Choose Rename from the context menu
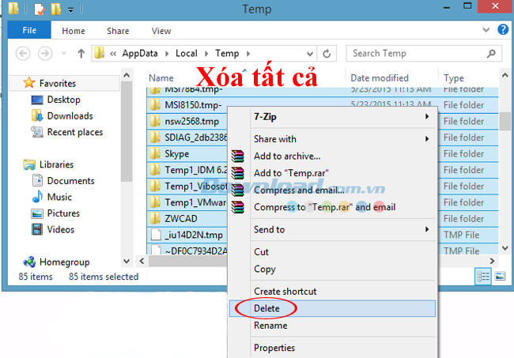Screen dimensions: 514x358 pos(270,326)
